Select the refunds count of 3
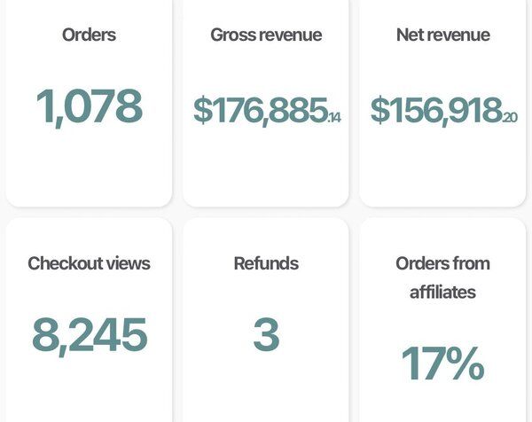The image size is (532, 422). click(x=266, y=335)
